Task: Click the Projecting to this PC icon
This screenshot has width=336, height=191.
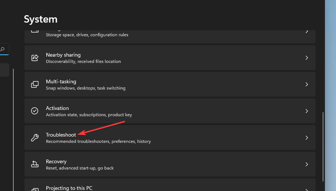Action: tap(35, 189)
